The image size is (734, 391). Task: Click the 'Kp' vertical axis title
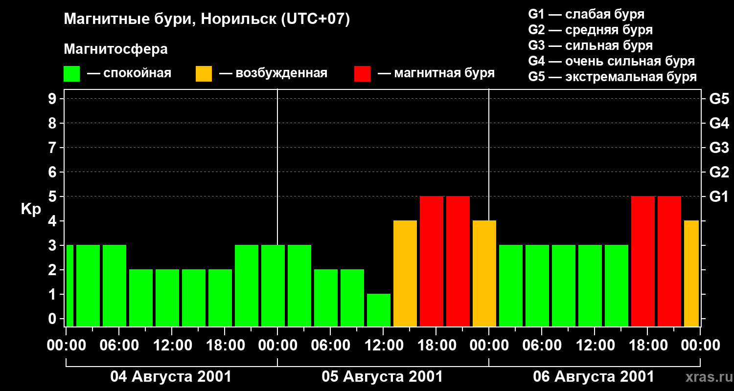pos(31,209)
